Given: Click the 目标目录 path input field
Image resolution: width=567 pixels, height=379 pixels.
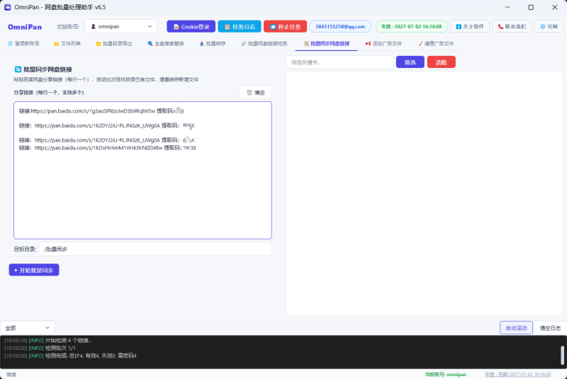Looking at the screenshot, I should point(155,249).
